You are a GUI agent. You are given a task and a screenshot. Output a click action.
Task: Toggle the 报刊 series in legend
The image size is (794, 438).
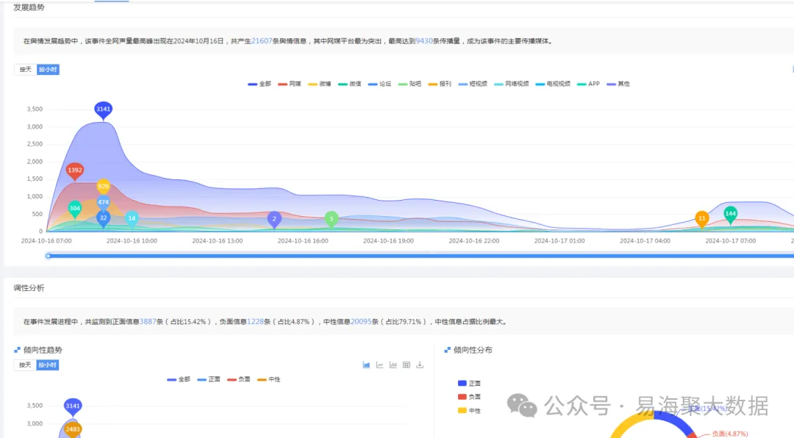tap(440, 84)
